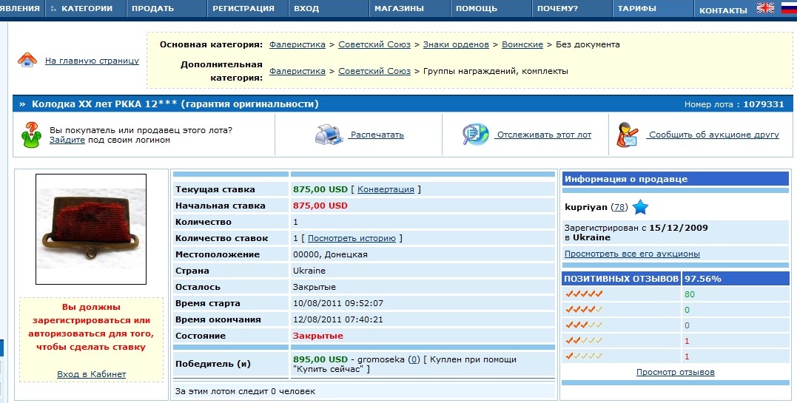The width and height of the screenshot is (797, 403).
Task: Open the ПРОДАТЬ menu
Action: (152, 9)
